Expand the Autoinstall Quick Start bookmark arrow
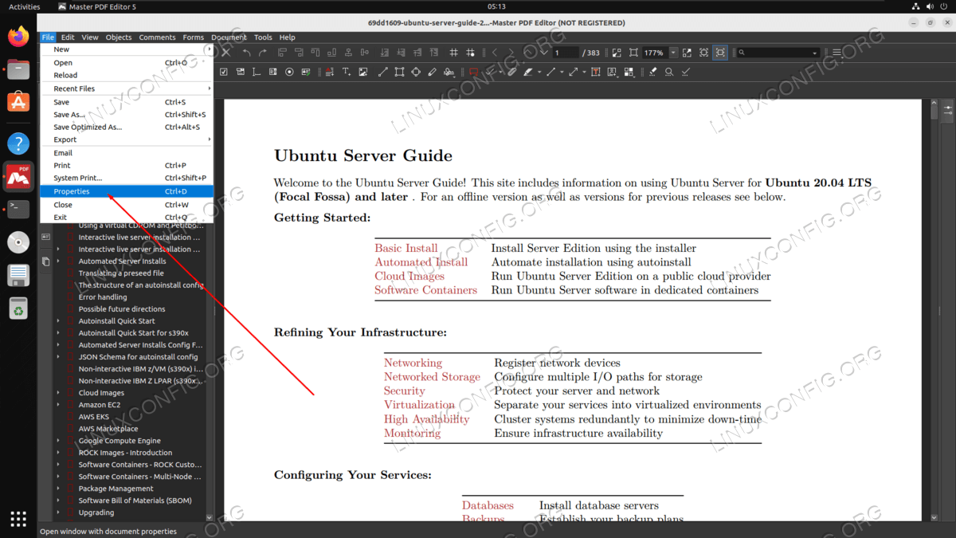 pyautogui.click(x=58, y=321)
